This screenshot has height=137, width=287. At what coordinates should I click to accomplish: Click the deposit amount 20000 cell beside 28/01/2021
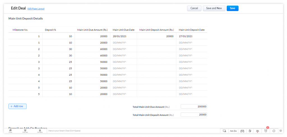tap(156, 36)
